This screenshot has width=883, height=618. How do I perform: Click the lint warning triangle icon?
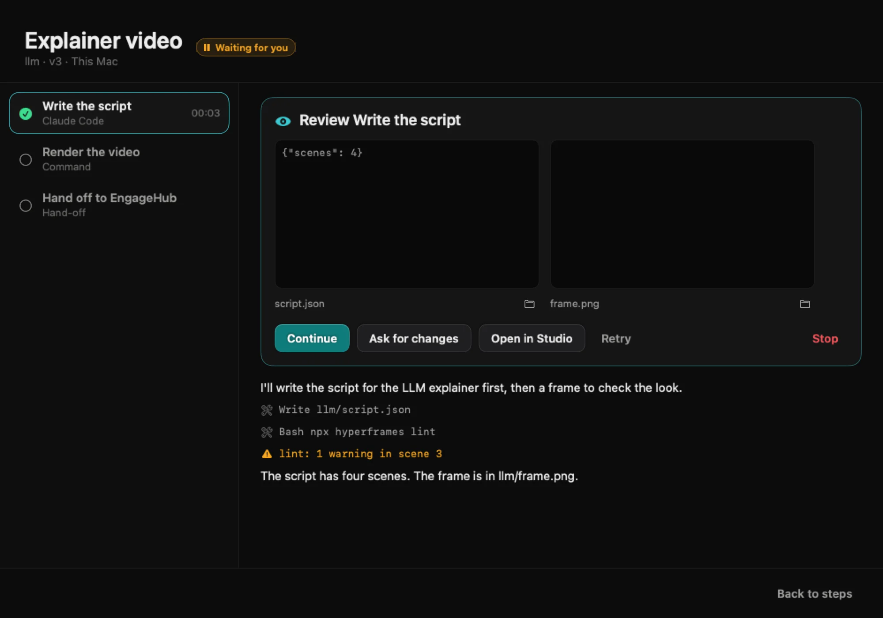pyautogui.click(x=267, y=454)
